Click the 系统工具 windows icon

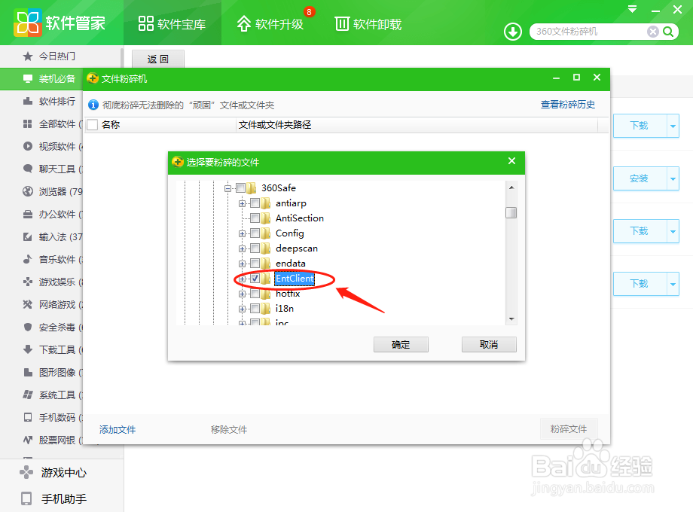coord(27,395)
